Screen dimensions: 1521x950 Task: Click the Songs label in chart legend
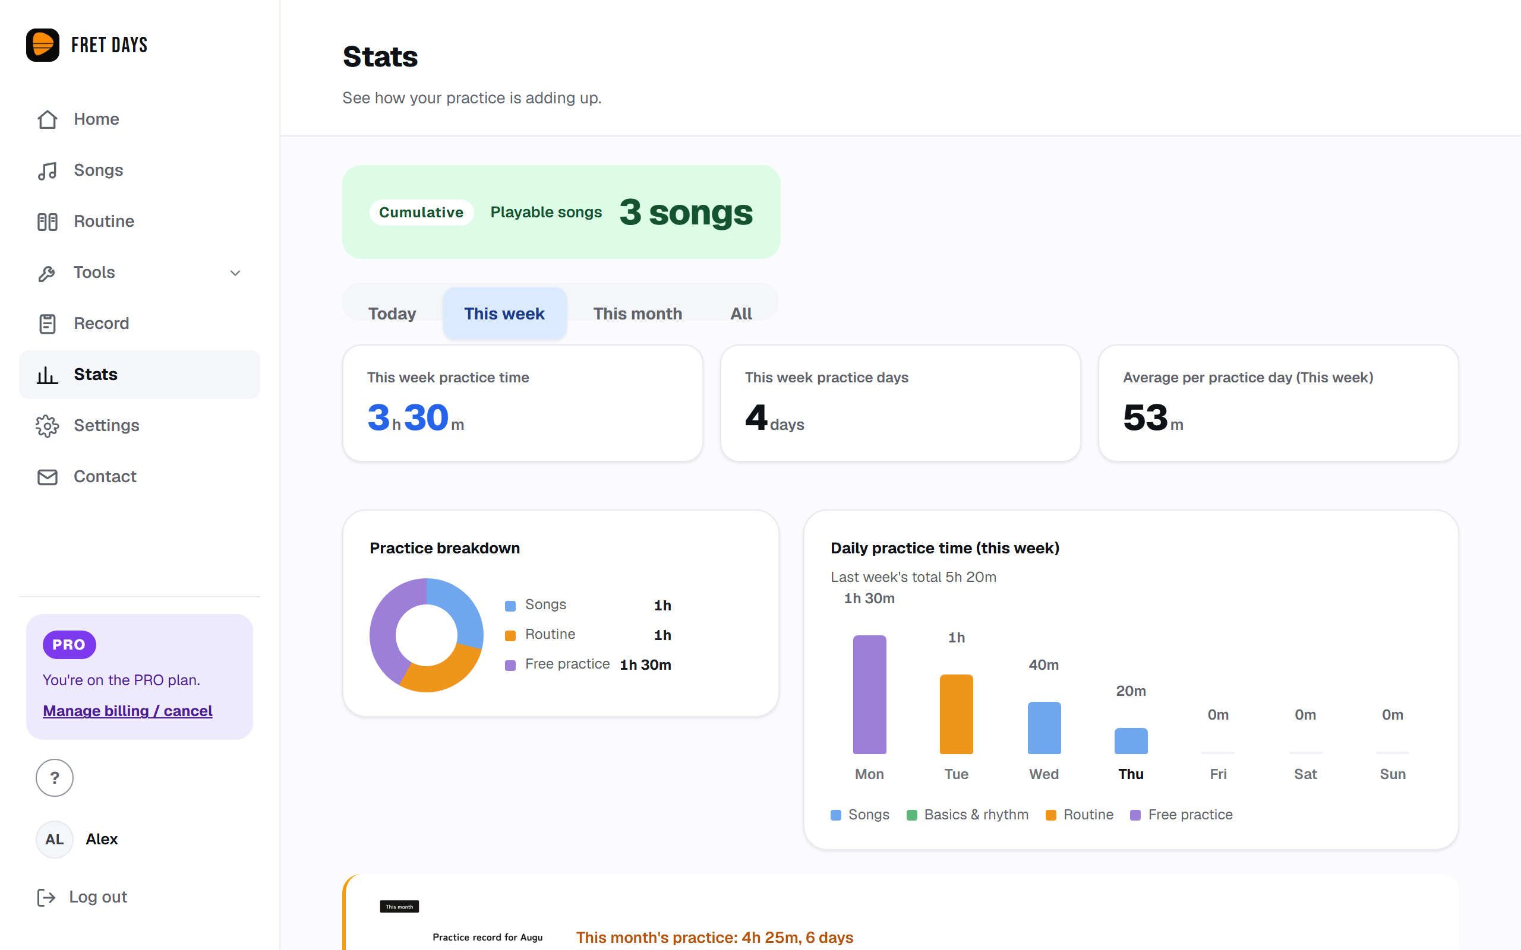(x=869, y=815)
